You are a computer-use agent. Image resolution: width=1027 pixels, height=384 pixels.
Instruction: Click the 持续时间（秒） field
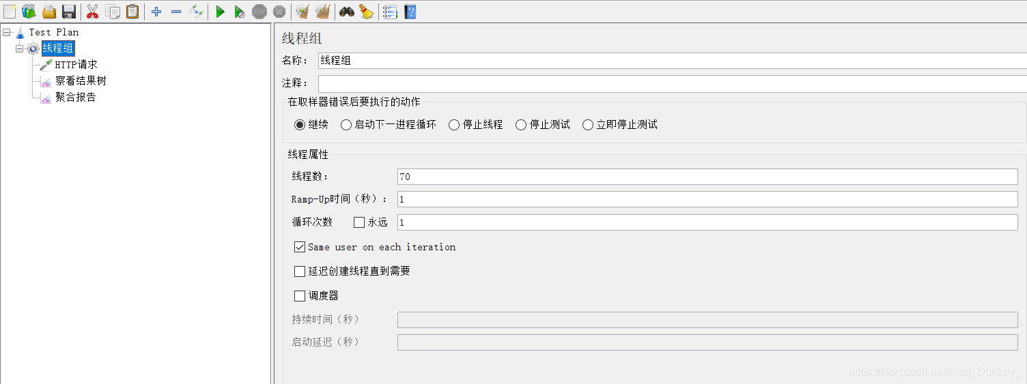pyautogui.click(x=707, y=320)
